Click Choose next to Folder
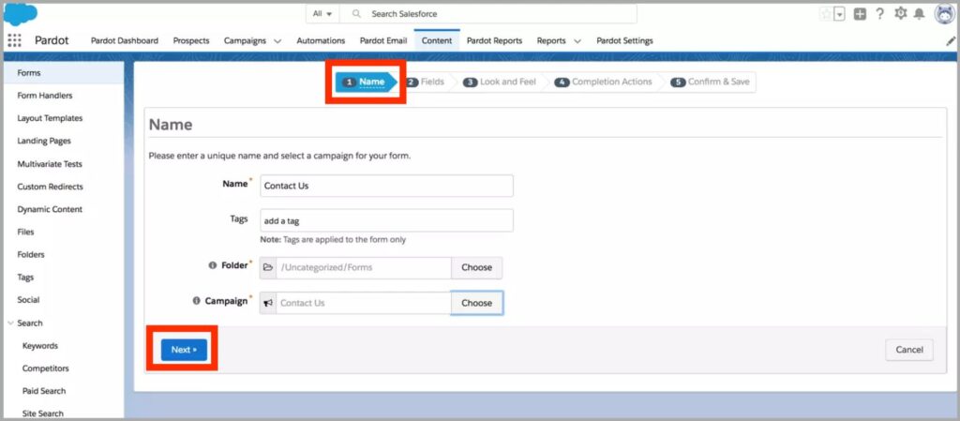Screen dimensions: 960x421 click(477, 267)
